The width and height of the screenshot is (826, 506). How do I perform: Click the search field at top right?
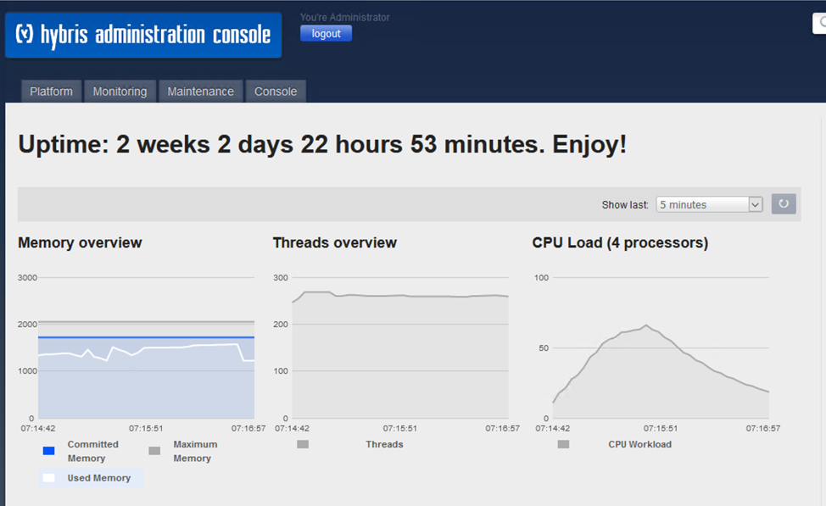pos(820,23)
